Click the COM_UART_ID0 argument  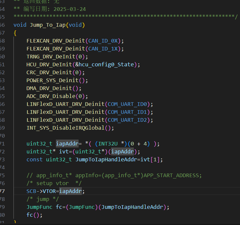[128, 104]
